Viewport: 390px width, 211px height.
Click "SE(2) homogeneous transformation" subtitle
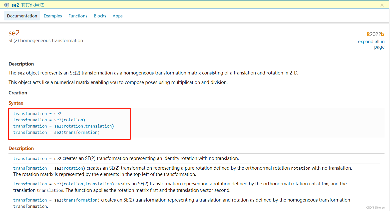(46, 41)
